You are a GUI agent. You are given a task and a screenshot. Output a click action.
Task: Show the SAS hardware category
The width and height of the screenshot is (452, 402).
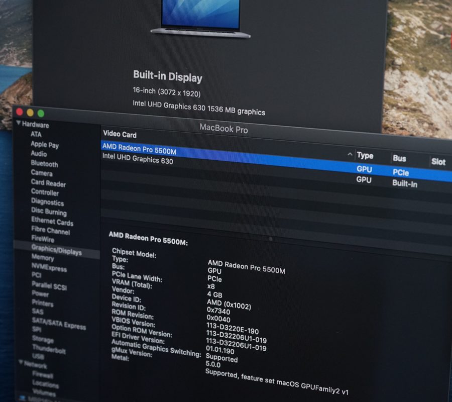click(38, 312)
